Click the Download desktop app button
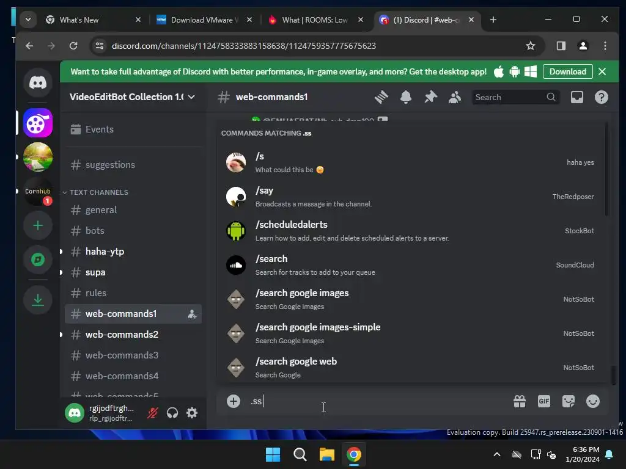 (568, 72)
